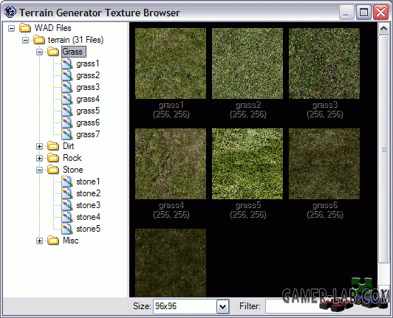Select stone3 in the tree
The height and width of the screenshot is (318, 393).
tap(88, 205)
